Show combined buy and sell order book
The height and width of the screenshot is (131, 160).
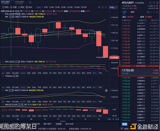pos(148,12)
